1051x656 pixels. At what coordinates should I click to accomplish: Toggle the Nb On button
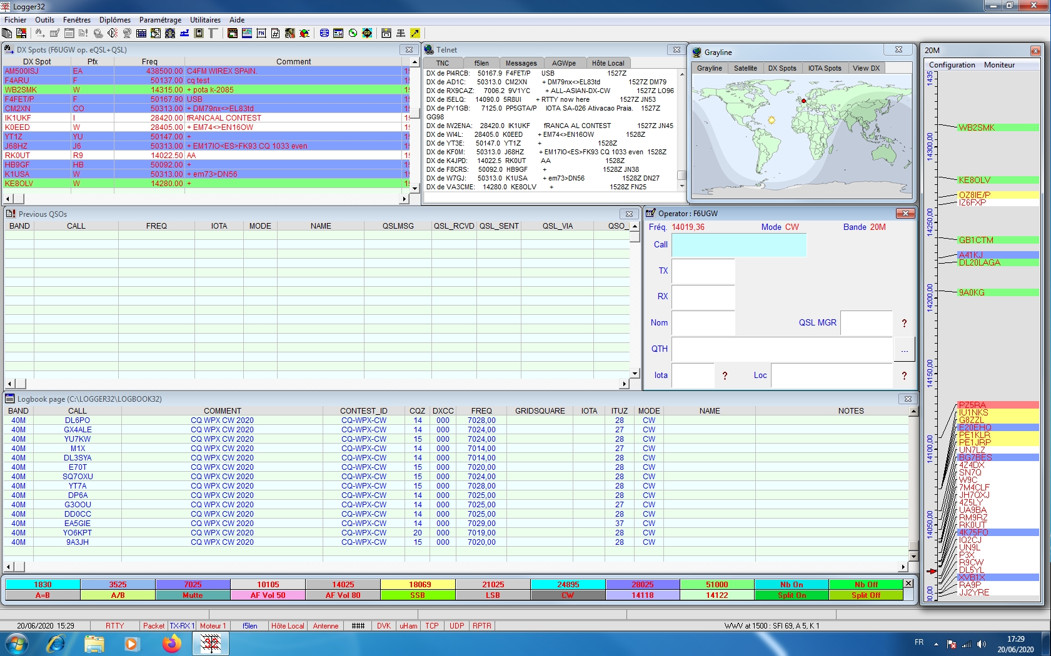point(791,585)
